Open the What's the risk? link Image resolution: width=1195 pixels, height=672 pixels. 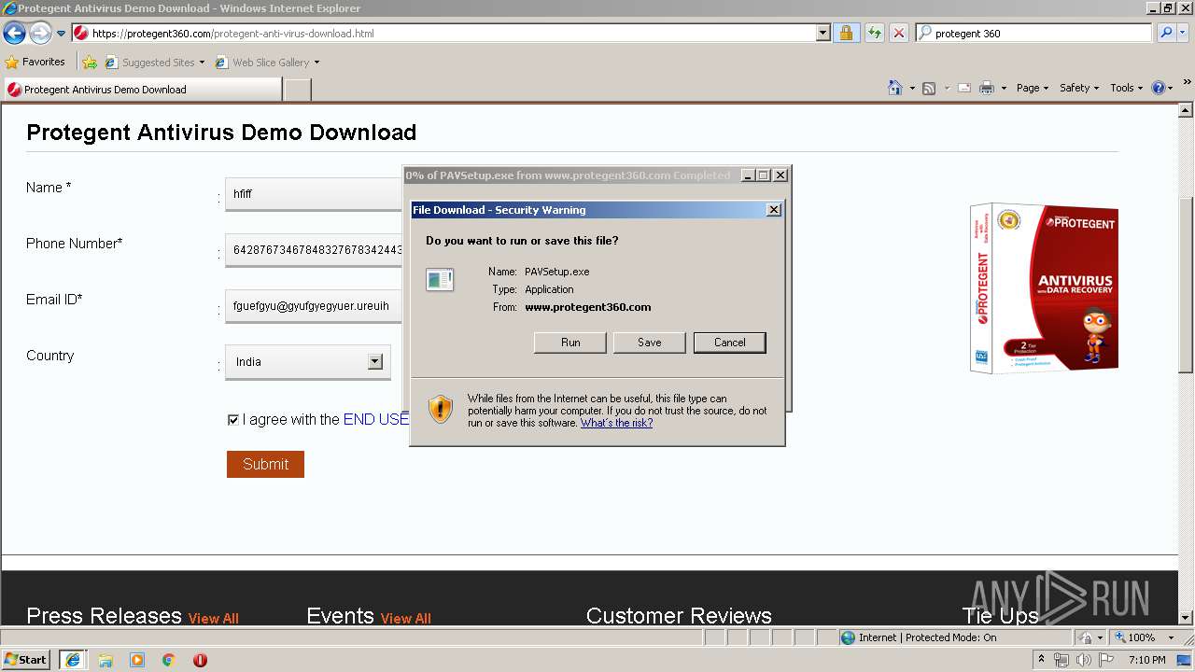616,423
